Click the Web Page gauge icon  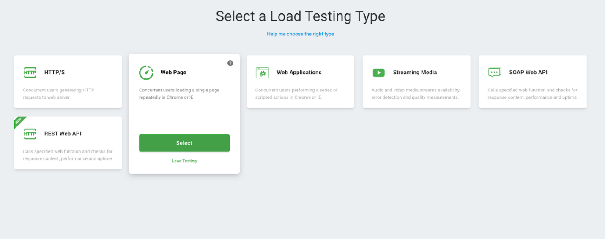tap(146, 73)
